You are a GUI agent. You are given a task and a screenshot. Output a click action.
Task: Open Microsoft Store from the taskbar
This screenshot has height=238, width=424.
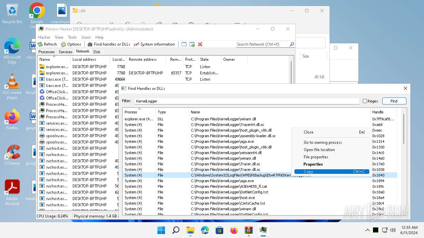point(220,230)
